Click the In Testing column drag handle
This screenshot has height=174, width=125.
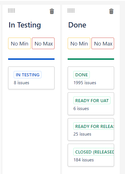click(x=11, y=11)
